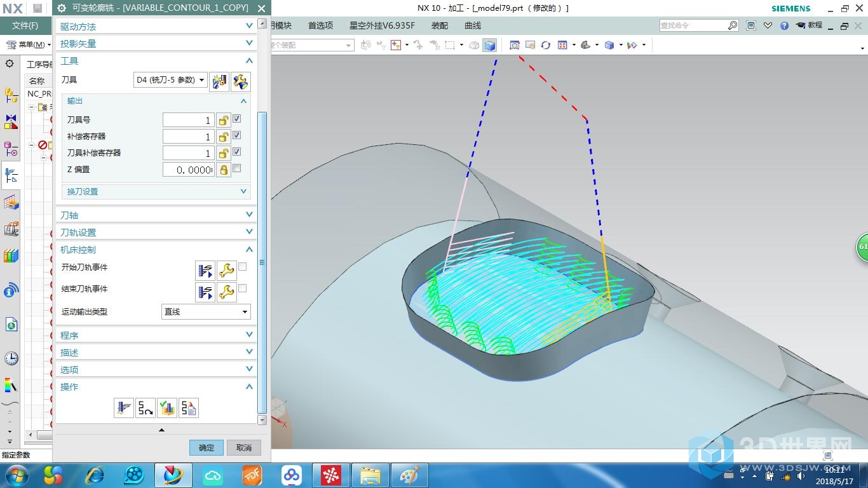Click the create new tool icon
This screenshot has height=488, width=868.
click(x=219, y=81)
